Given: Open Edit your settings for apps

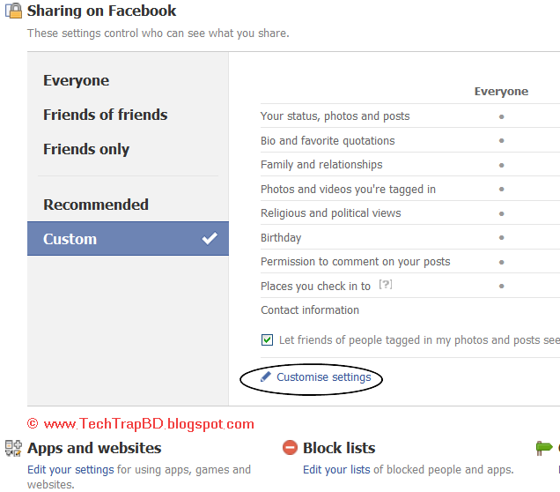Looking at the screenshot, I should (x=70, y=470).
